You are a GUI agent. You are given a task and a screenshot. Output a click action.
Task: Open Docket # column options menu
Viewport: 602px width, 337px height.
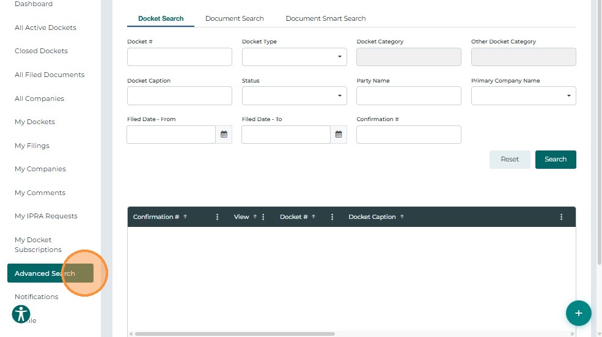coord(332,217)
